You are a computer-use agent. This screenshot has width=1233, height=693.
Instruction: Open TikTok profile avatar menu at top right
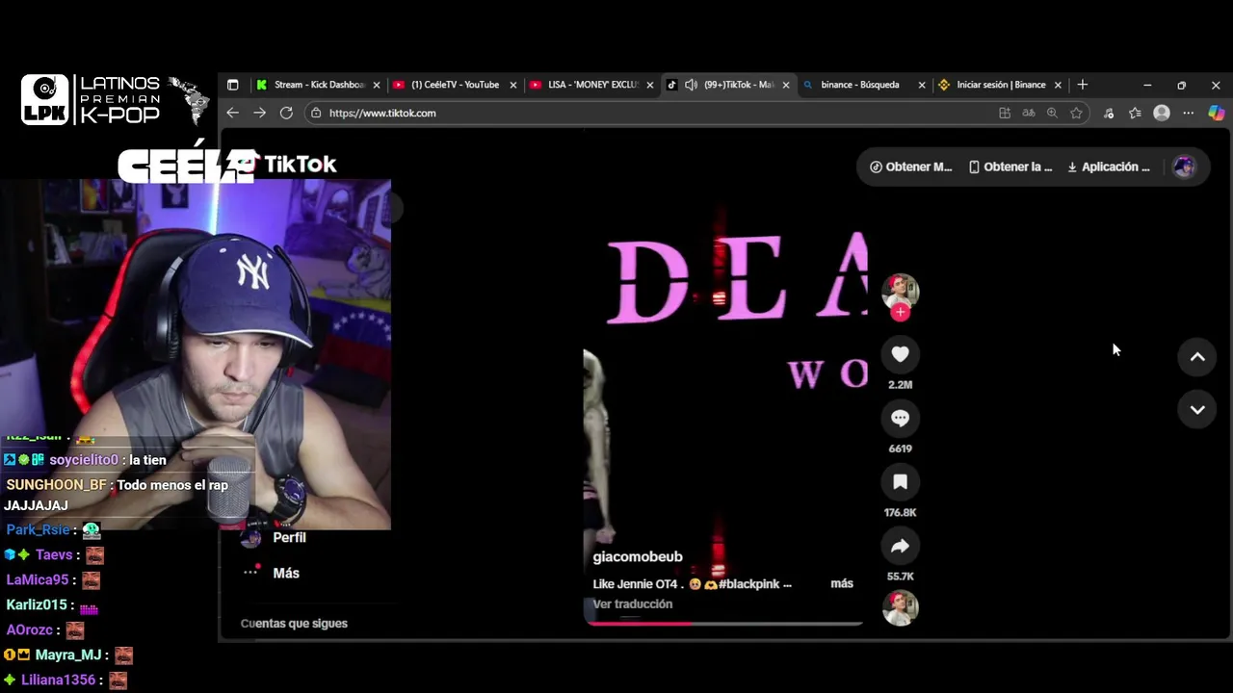pos(1184,167)
